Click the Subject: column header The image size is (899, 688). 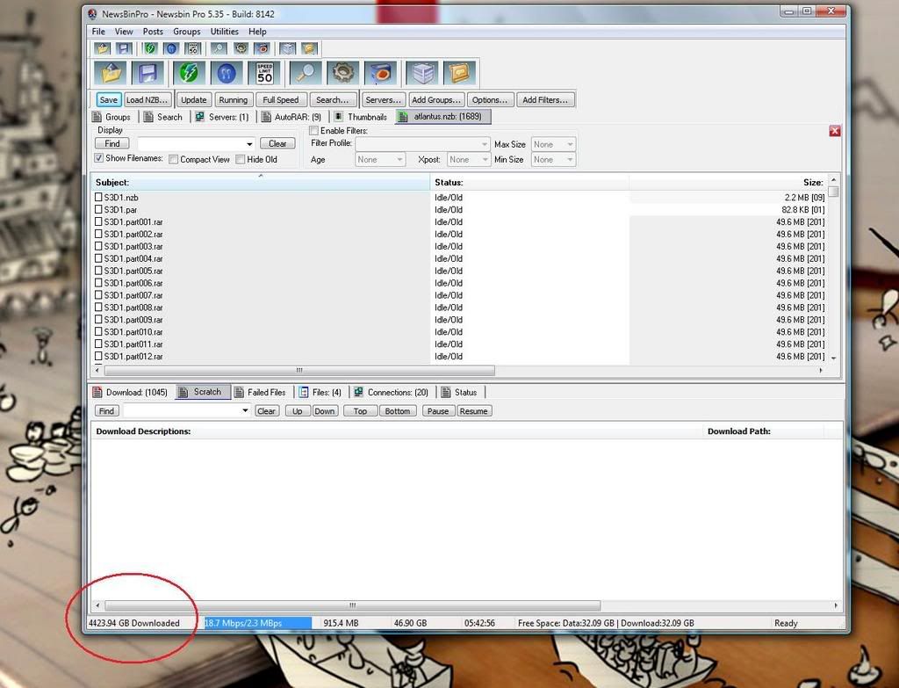[260, 183]
